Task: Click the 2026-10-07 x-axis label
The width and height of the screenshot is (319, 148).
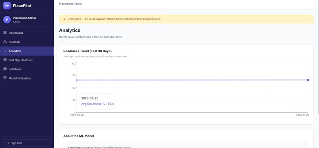Action: 302,115
